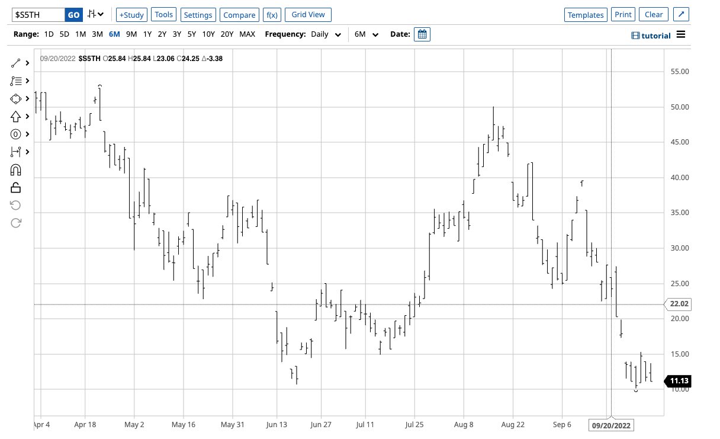
Task: Click the Jul 25 date axis label
Action: 414,425
